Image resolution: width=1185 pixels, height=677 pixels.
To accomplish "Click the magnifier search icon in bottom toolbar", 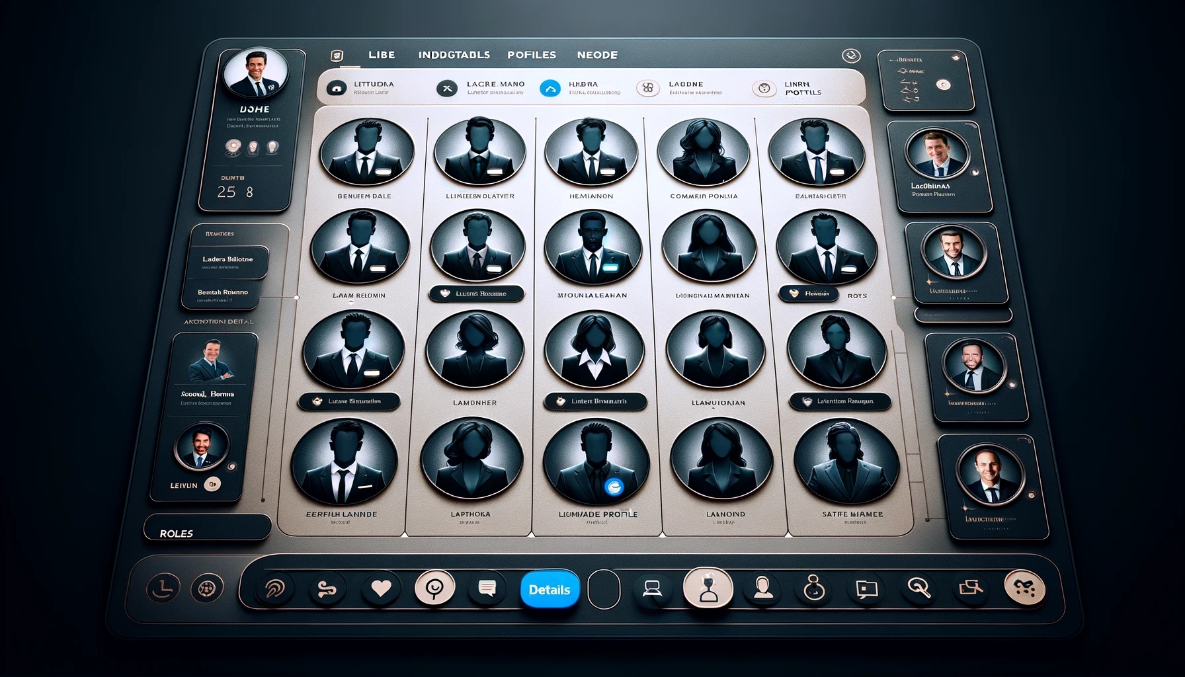I will pos(919,587).
